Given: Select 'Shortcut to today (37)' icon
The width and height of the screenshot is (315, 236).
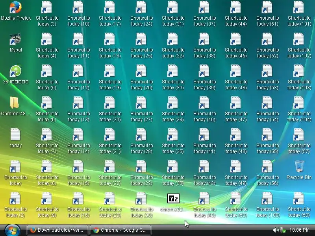Looking at the screenshot, I should (x=204, y=14).
